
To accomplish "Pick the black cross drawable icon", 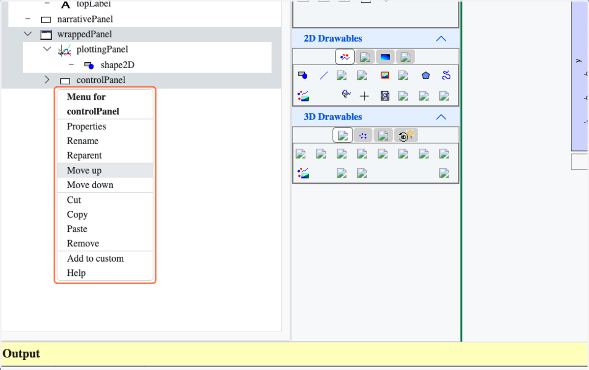I will [364, 96].
